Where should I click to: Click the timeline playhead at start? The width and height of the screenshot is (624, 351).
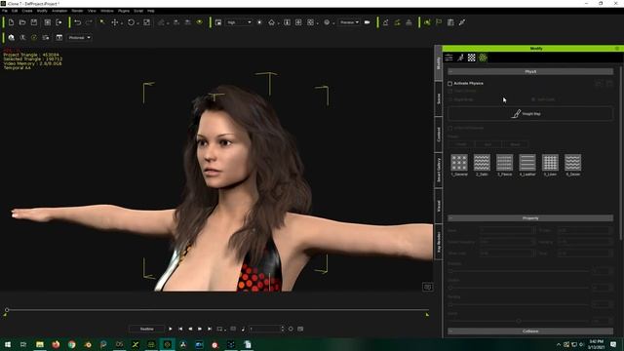coord(7,310)
